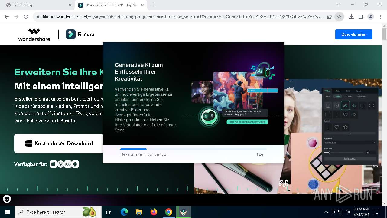387x218 pixels.
Task: Open Task View on taskbar
Action: point(109,212)
